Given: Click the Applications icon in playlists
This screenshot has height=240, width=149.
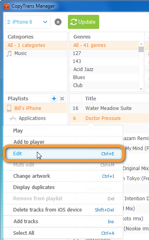Looking at the screenshot, I should coord(13,118).
